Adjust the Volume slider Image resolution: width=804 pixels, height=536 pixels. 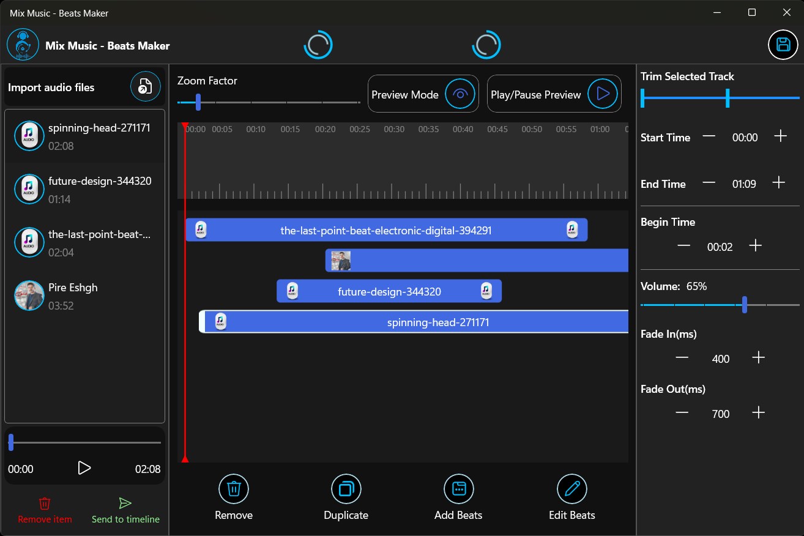pos(744,304)
